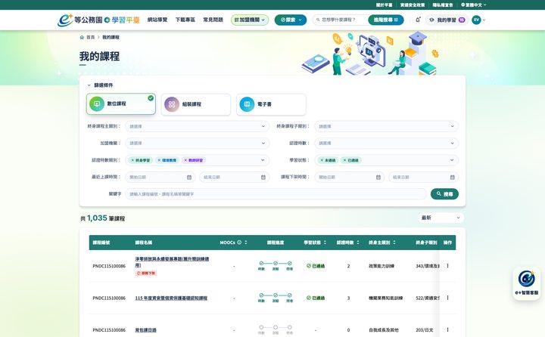Open 常見問題 in the navigation
The height and width of the screenshot is (337, 545).
coord(213,20)
